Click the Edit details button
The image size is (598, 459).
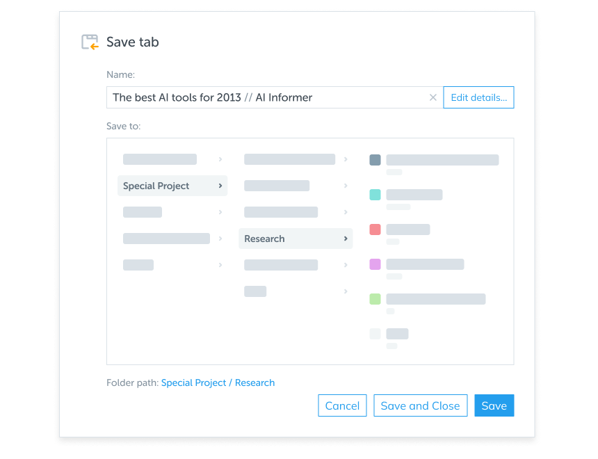pyautogui.click(x=478, y=97)
